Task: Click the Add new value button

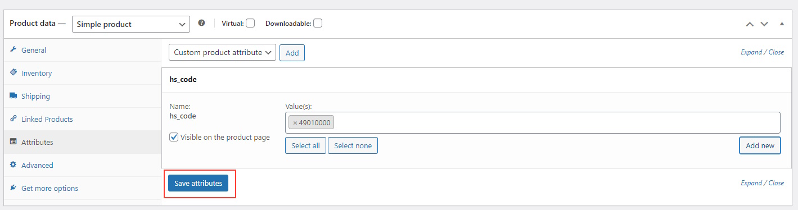Action: coord(760,145)
